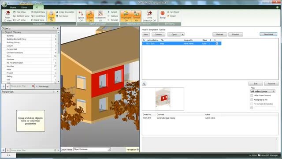282x159 pixels.
Task: Toggle the Ghost On button
Action: click(x=51, y=16)
